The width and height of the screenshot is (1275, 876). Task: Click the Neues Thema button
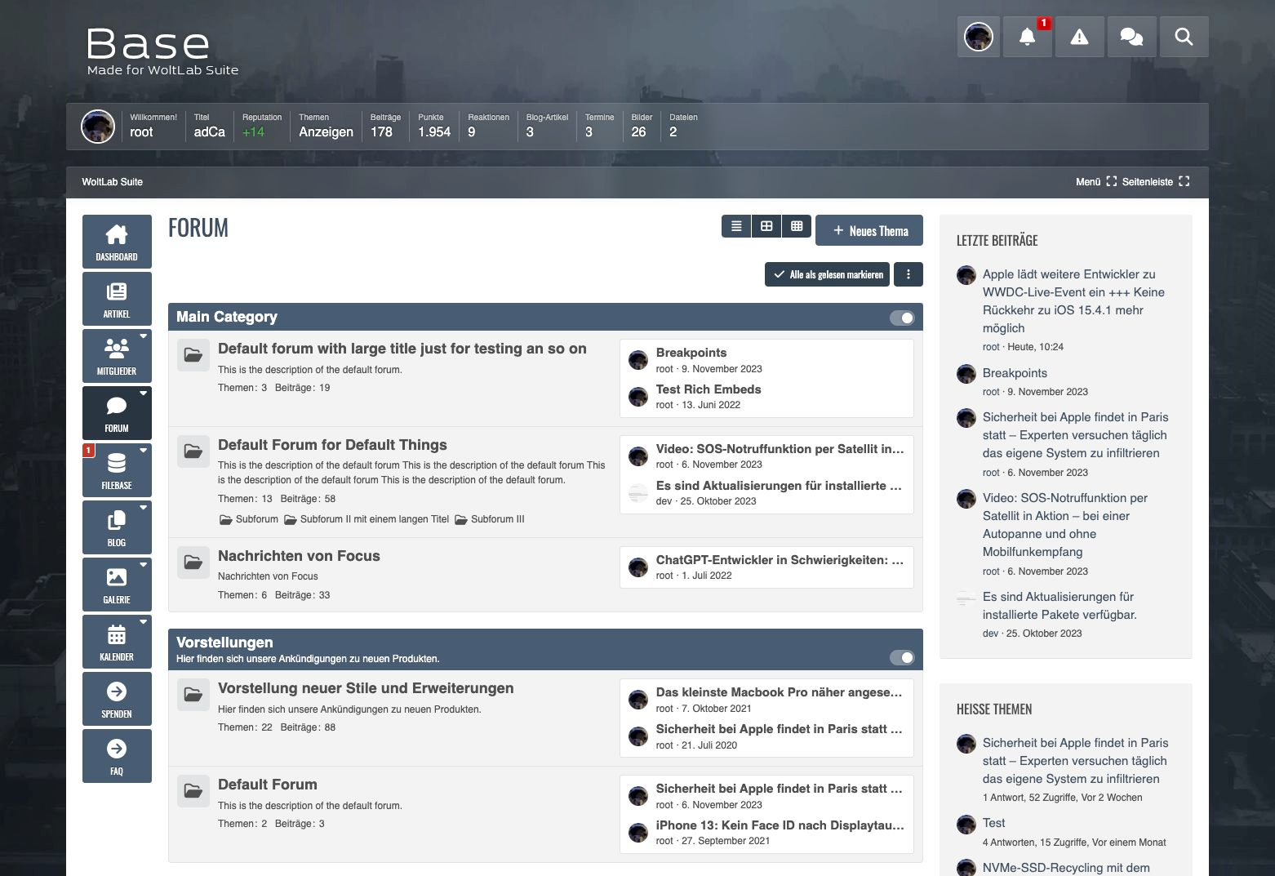869,231
